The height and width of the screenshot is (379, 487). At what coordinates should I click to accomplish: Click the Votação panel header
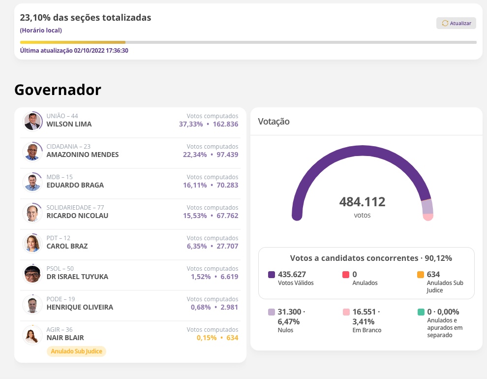tap(274, 121)
